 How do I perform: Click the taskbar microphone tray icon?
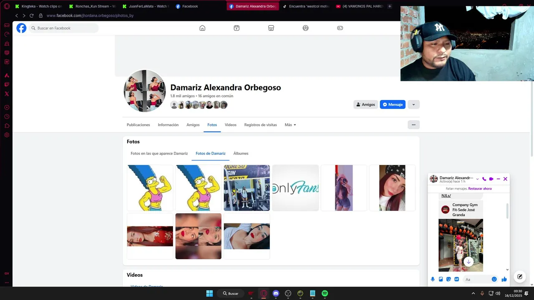point(482,293)
